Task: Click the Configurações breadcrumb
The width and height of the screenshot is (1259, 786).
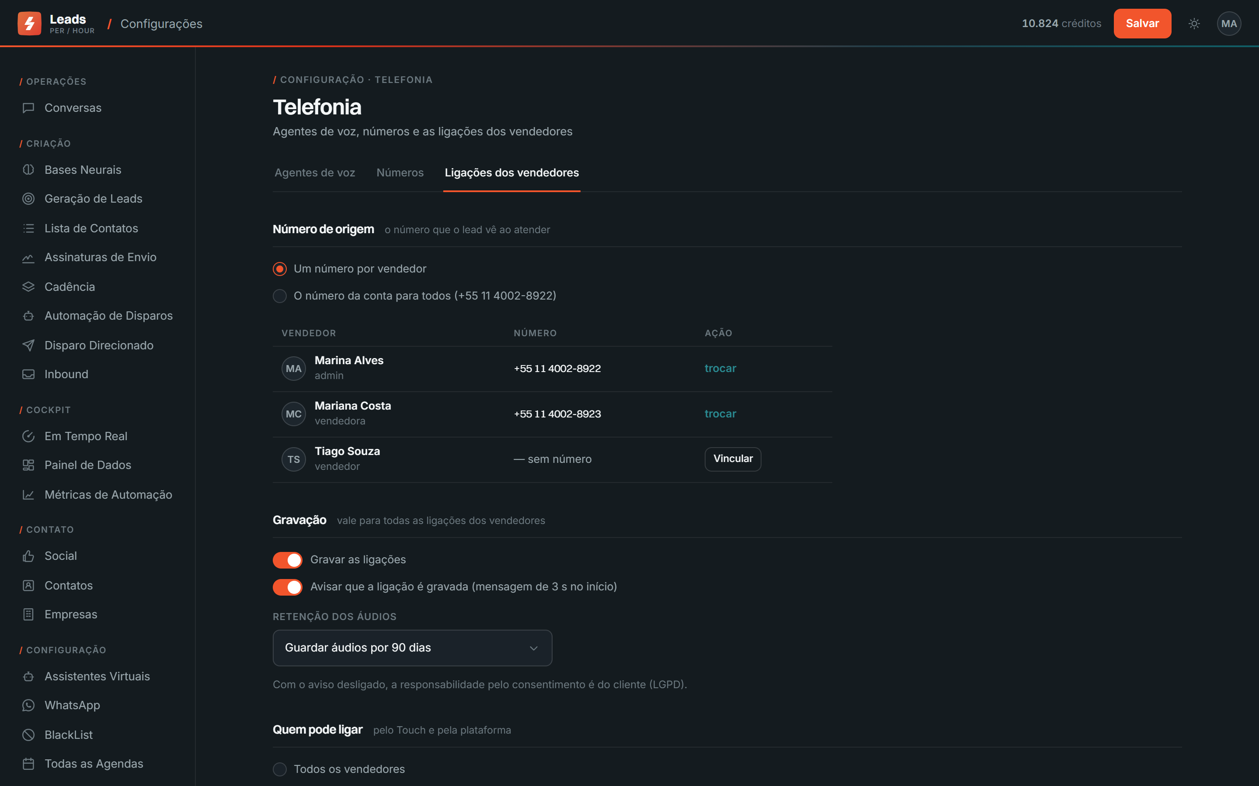Action: pos(161,24)
